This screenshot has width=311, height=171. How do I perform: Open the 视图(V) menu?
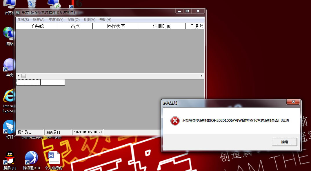(89, 20)
